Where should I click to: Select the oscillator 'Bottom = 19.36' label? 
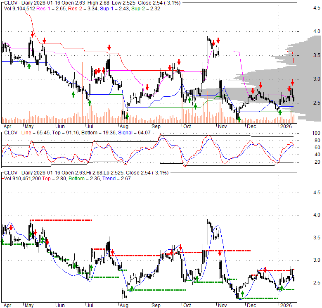click(98, 133)
